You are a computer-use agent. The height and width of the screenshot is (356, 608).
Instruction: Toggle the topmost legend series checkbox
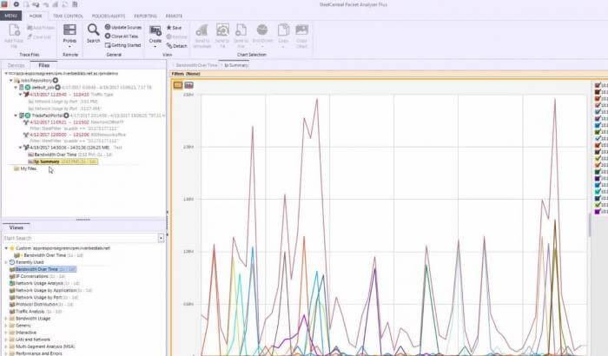click(598, 85)
